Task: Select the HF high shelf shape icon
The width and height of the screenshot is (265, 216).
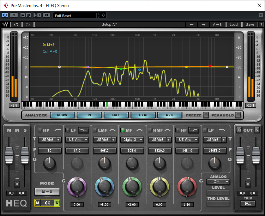Action: click(x=194, y=130)
